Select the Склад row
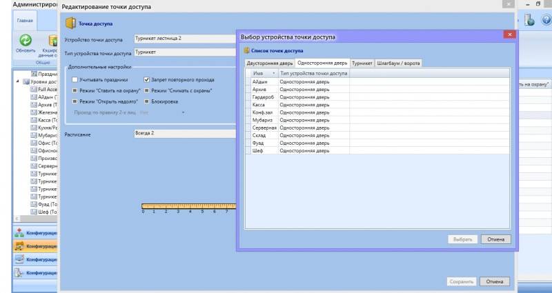 pos(377,135)
